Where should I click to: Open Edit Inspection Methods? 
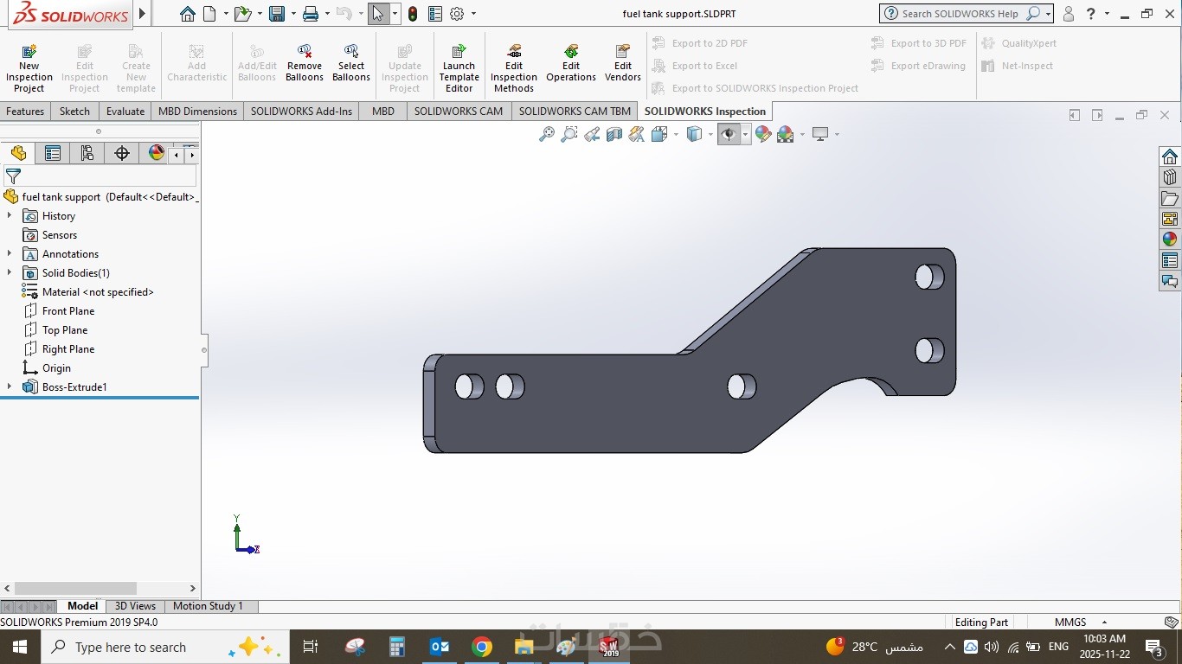pyautogui.click(x=514, y=67)
